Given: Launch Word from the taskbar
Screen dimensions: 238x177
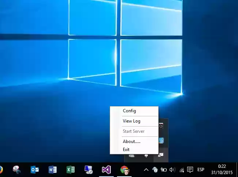Looking at the screenshot, I should pyautogui.click(x=53, y=170).
